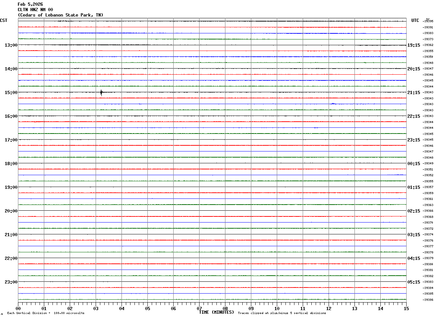Click the 05:15 UTC time label
435x318 pixels.
tap(414, 282)
